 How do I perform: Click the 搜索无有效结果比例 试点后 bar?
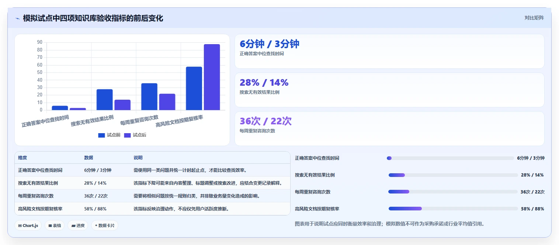click(122, 105)
